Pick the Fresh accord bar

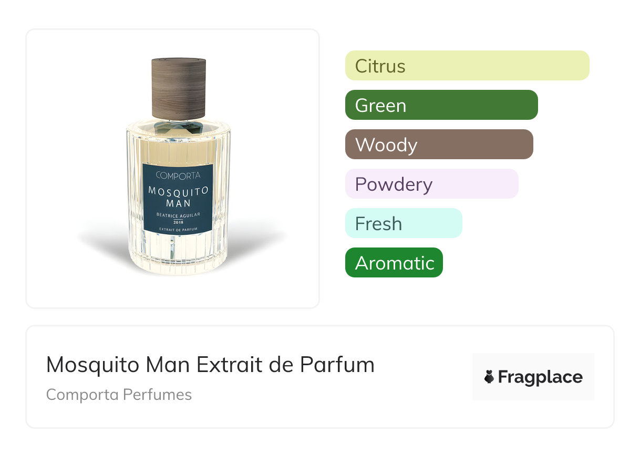click(404, 223)
